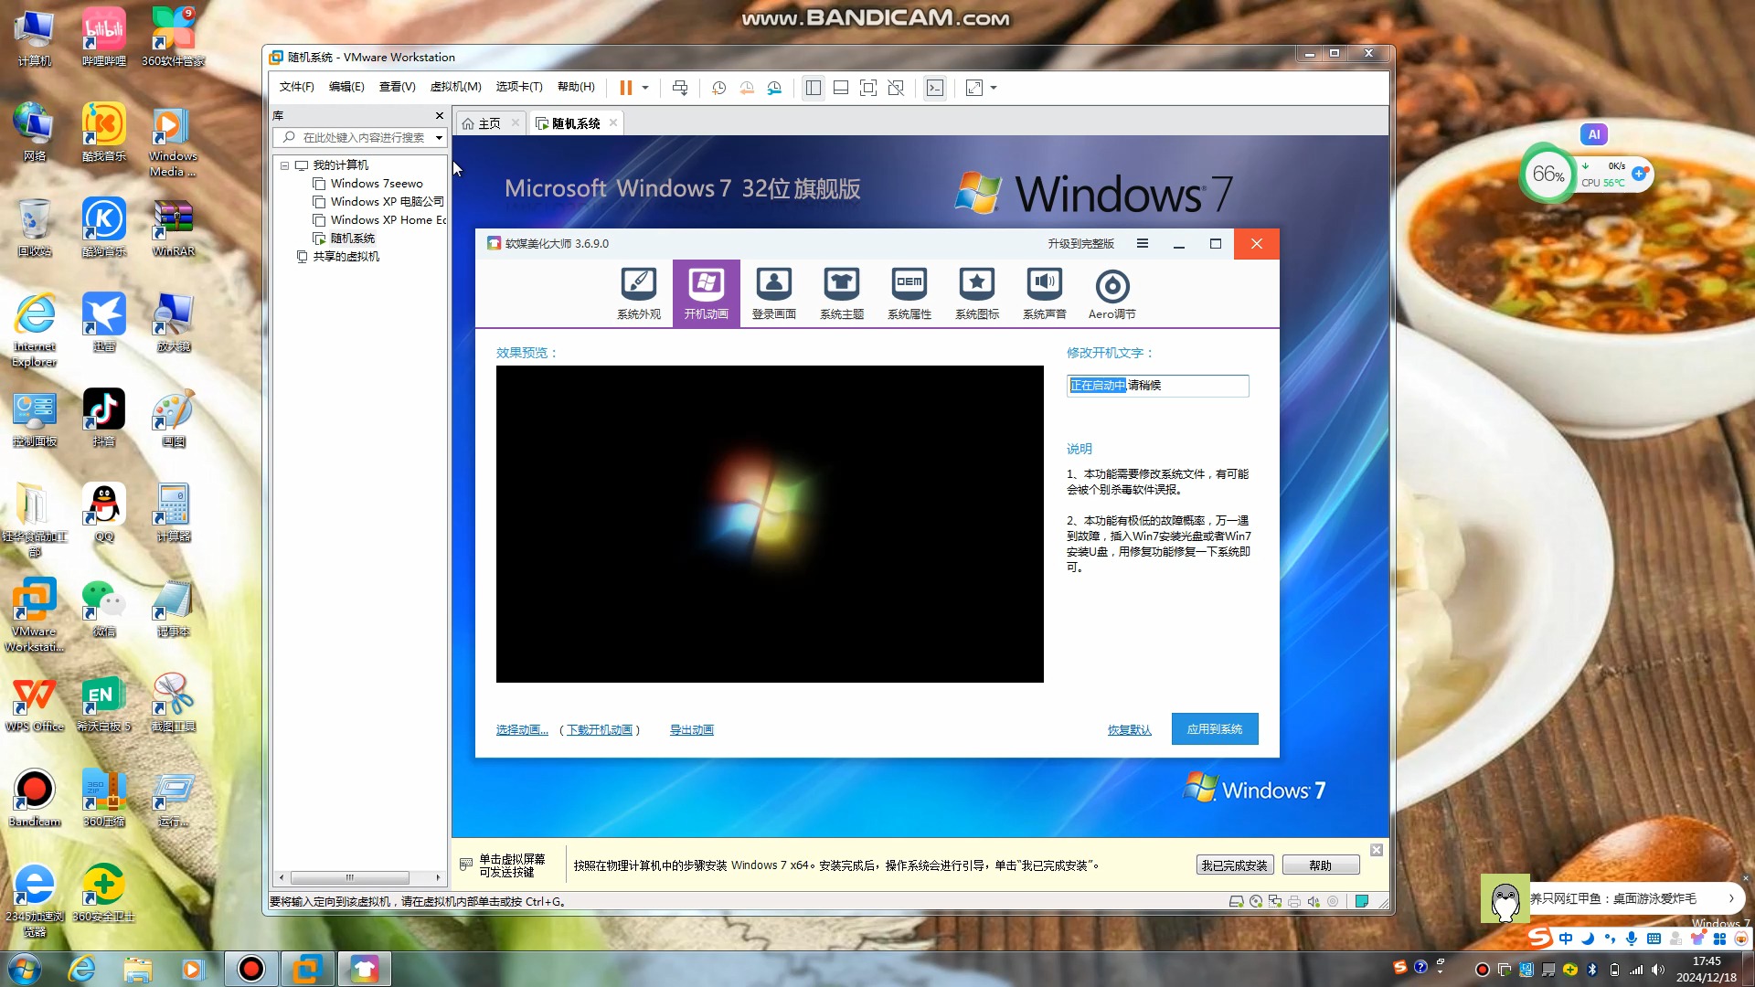Open WinRAR desktop icon
The image size is (1755, 987).
coord(174,228)
